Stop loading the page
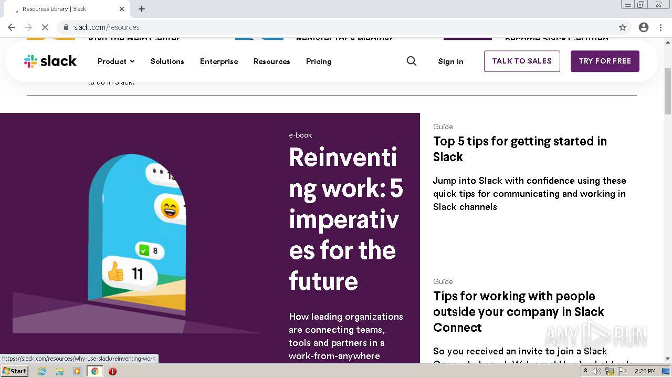Viewport: 672px width, 378px height. coord(45,27)
